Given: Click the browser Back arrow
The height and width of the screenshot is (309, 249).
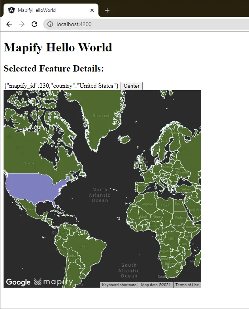Looking at the screenshot, I should tap(9, 24).
